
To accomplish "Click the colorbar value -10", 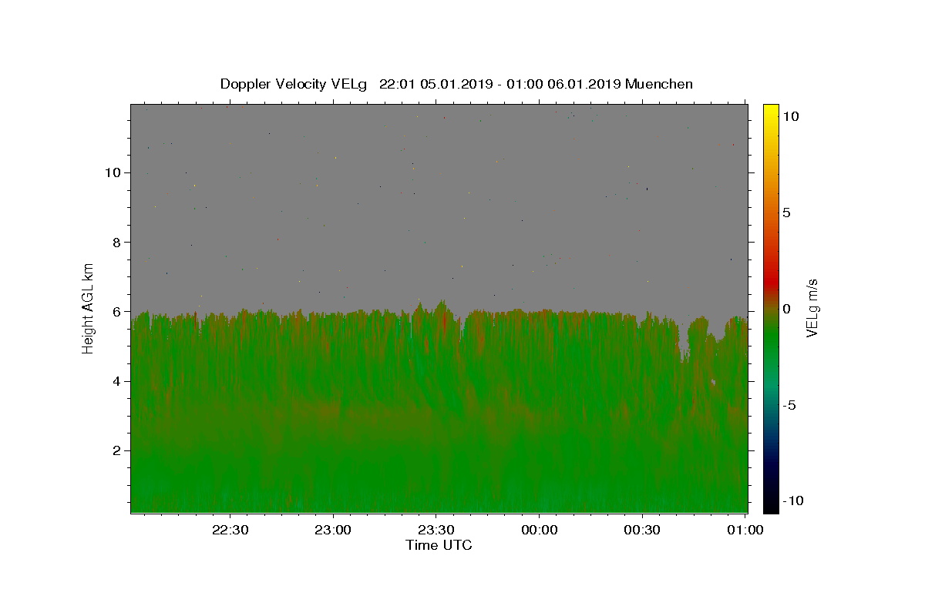I will pos(792,501).
